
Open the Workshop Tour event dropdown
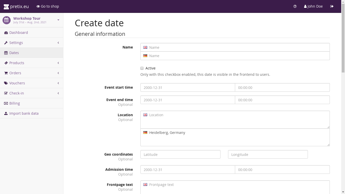pyautogui.click(x=58, y=20)
